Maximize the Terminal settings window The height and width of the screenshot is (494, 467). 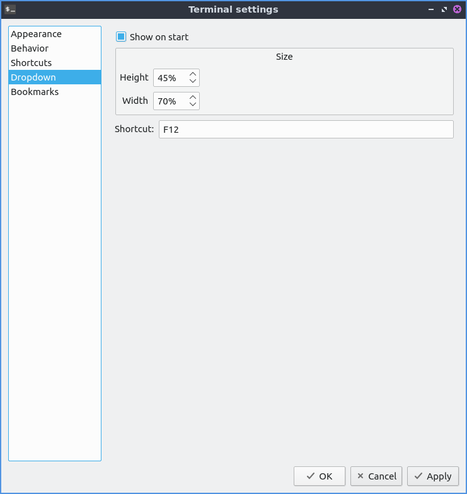click(x=444, y=9)
